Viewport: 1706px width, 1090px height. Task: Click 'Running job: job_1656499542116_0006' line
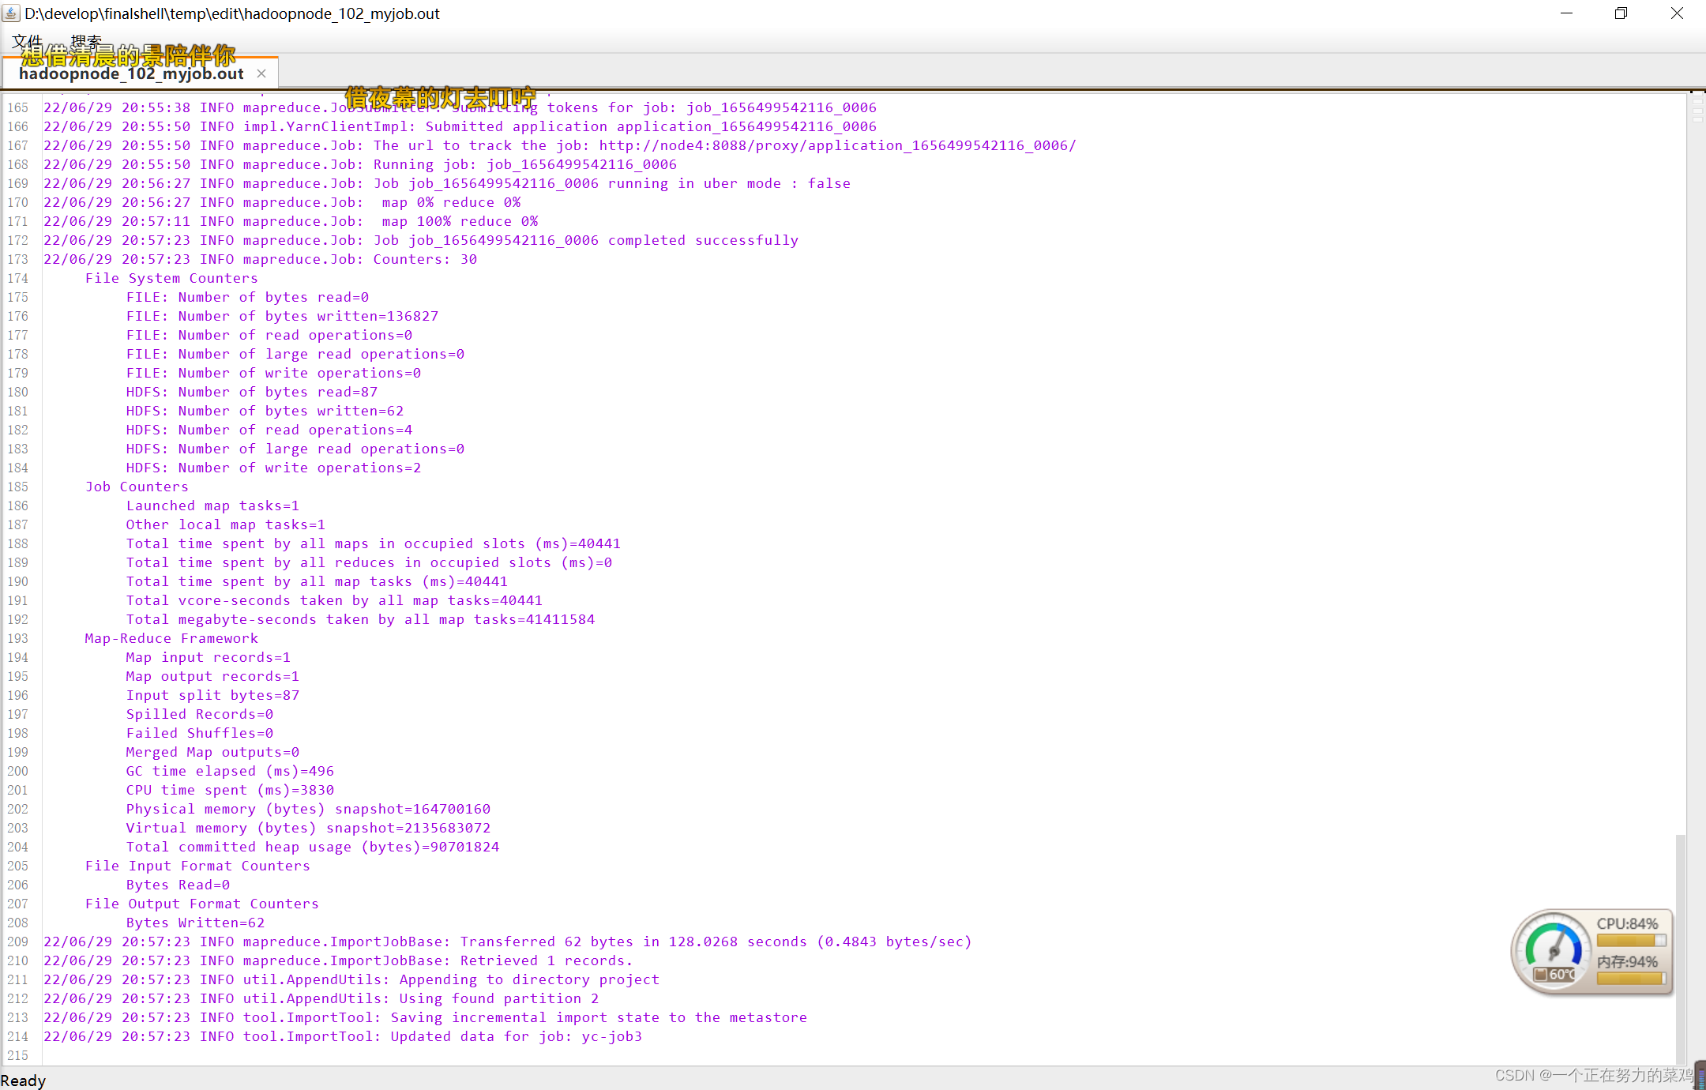coord(360,164)
